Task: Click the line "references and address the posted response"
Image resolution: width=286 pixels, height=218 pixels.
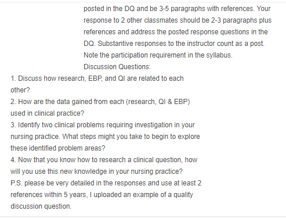Action: coord(176,32)
